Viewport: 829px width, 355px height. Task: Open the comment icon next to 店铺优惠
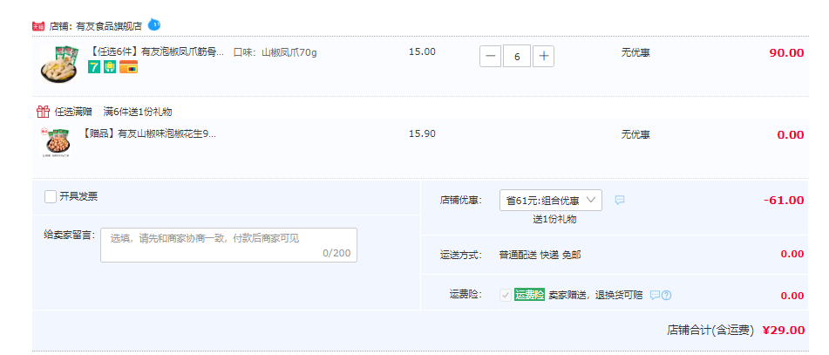coord(620,200)
